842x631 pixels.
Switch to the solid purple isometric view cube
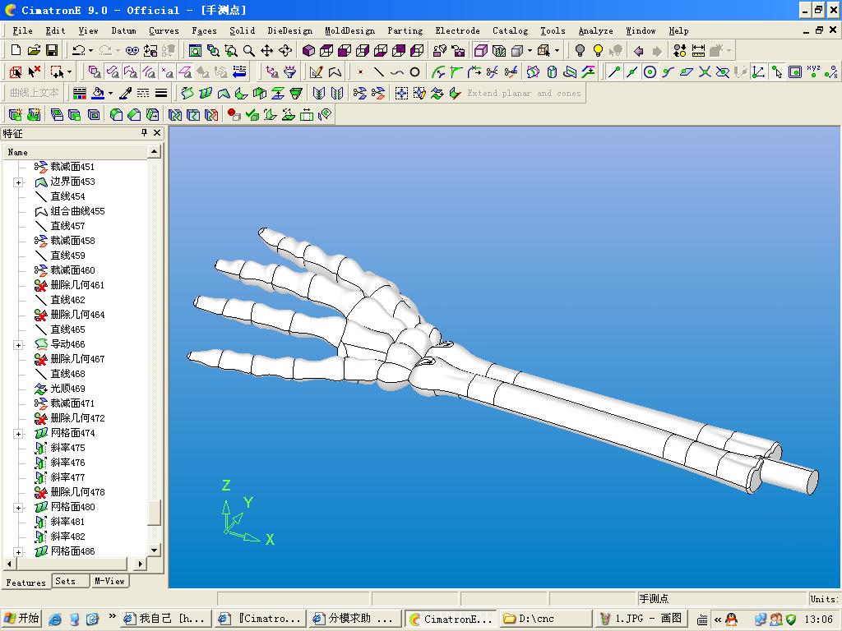click(308, 50)
